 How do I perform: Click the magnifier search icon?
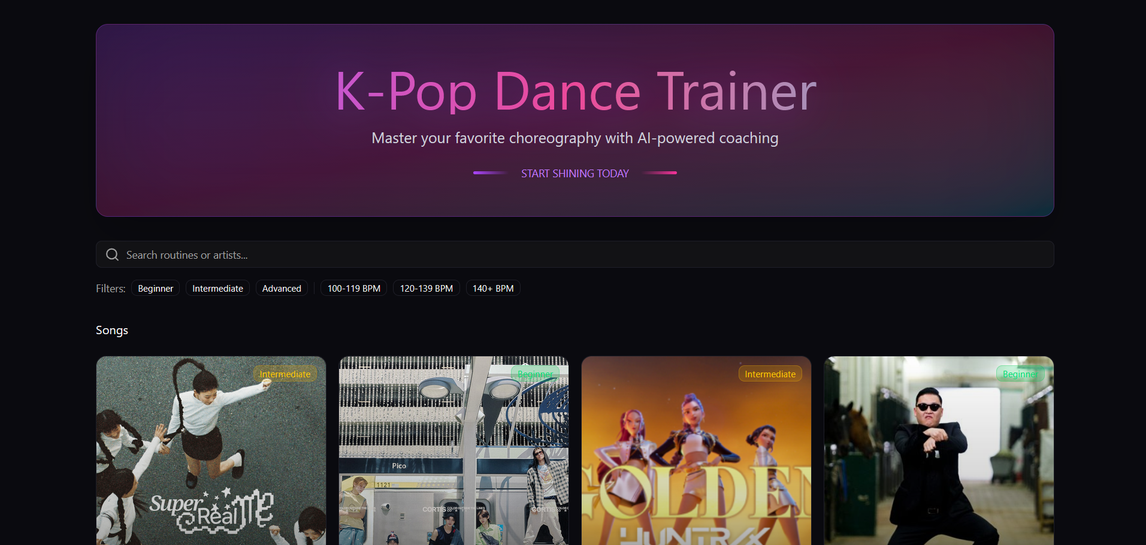point(112,255)
